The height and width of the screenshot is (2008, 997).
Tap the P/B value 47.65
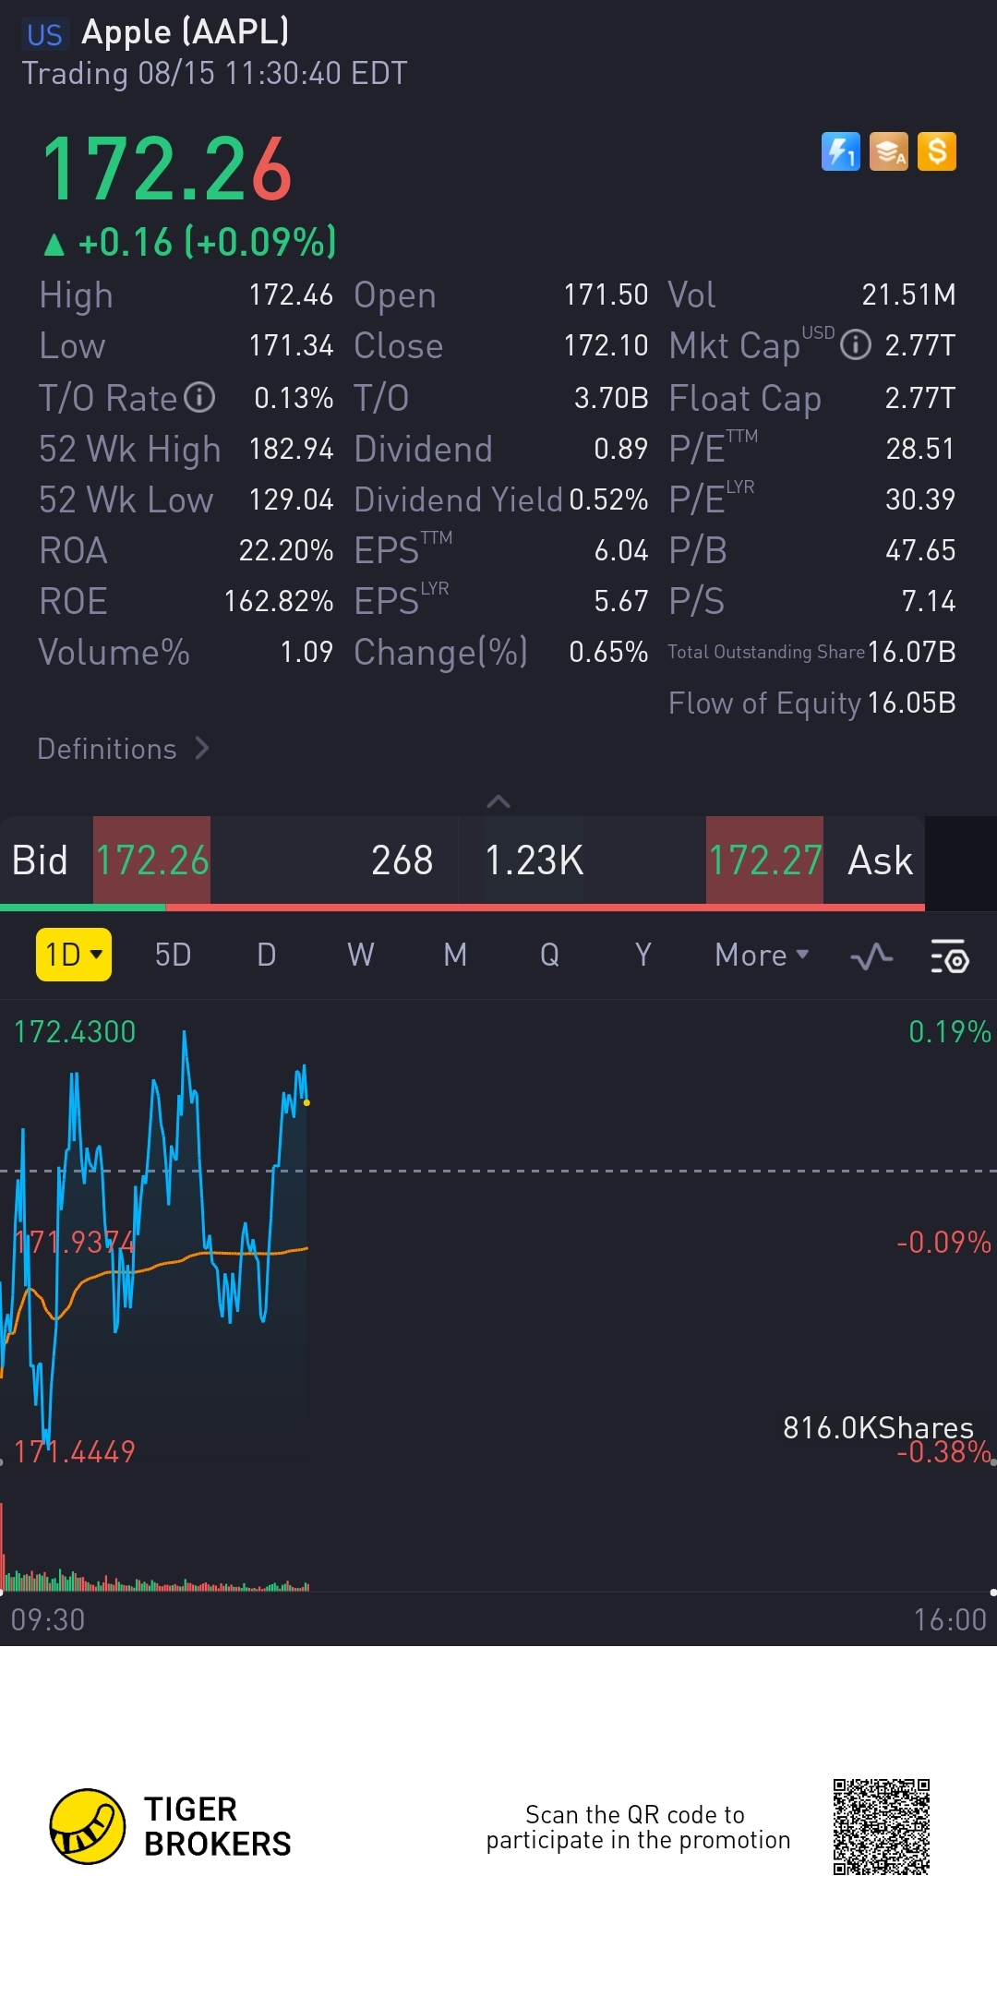[x=920, y=550]
